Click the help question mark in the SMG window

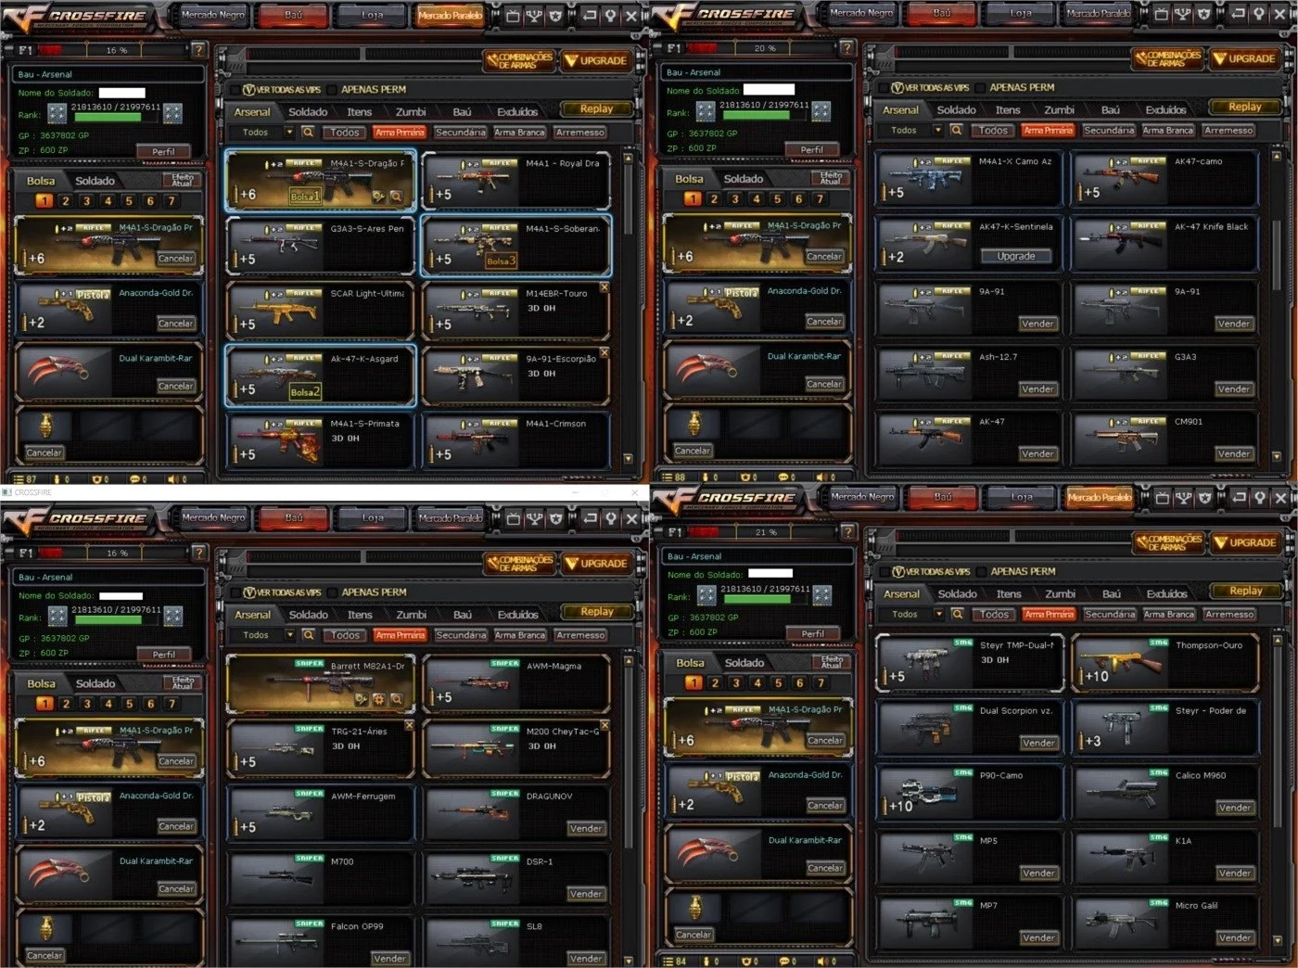[x=847, y=532]
